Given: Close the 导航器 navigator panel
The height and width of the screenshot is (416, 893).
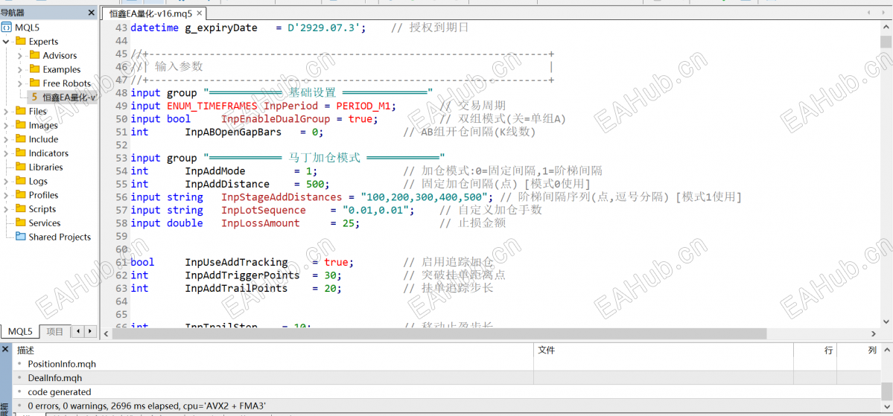Looking at the screenshot, I should [x=91, y=13].
